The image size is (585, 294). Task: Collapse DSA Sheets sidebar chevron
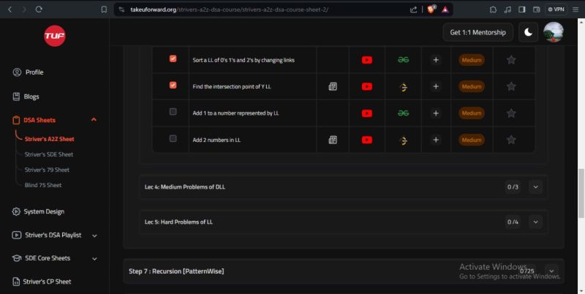(x=94, y=120)
